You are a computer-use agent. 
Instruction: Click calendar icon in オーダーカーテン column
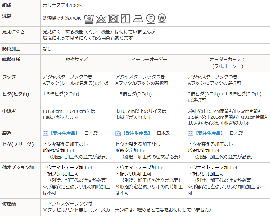point(191,133)
